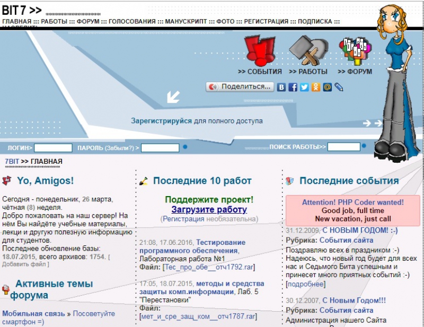This screenshot has height=327, width=424.
Task: Click the LiveJournal pencil share icon
Action: pyautogui.click(x=339, y=87)
